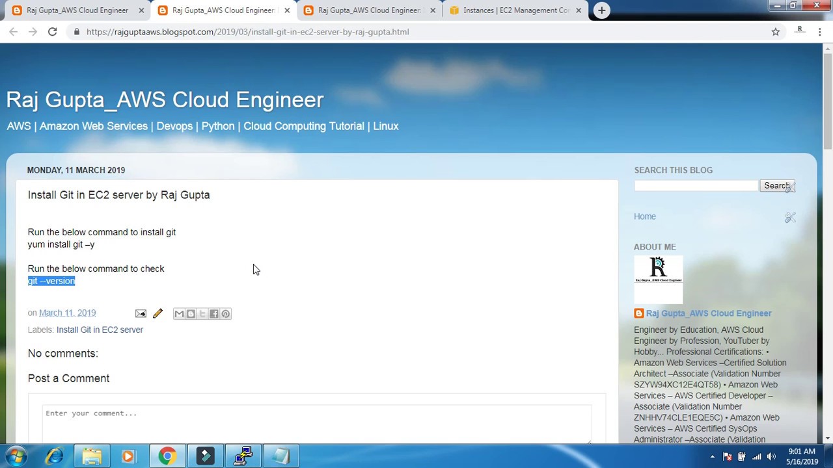Click the post title Install Git in EC2
The image size is (833, 468).
click(x=118, y=195)
